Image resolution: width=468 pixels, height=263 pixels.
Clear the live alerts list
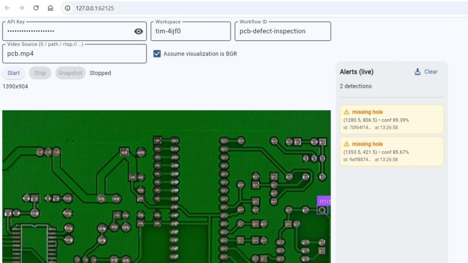click(431, 72)
